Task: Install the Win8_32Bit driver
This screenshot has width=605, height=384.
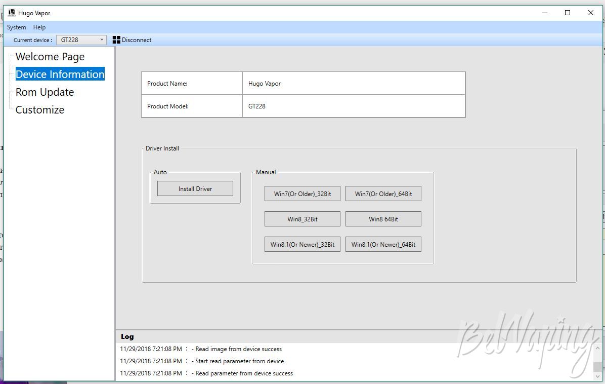Action: click(303, 219)
